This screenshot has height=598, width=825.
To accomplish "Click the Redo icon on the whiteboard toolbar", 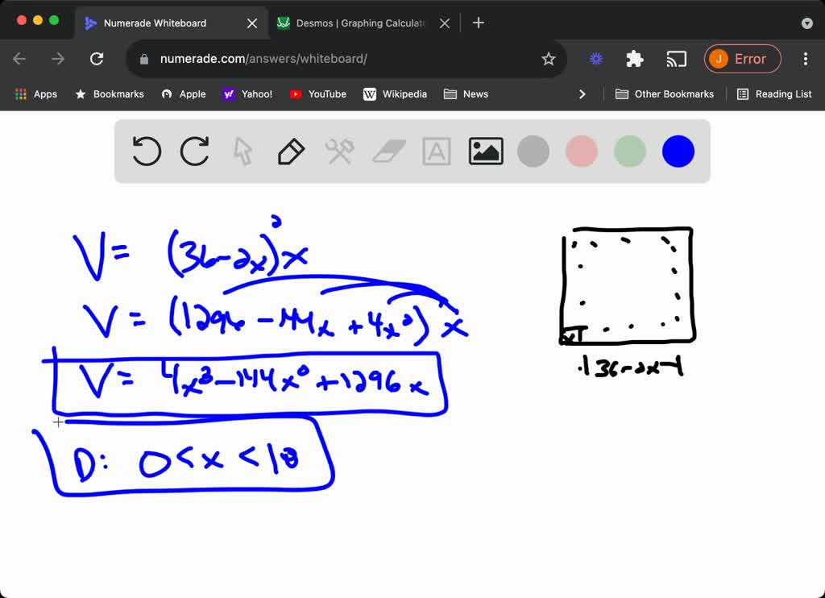I will 194,151.
